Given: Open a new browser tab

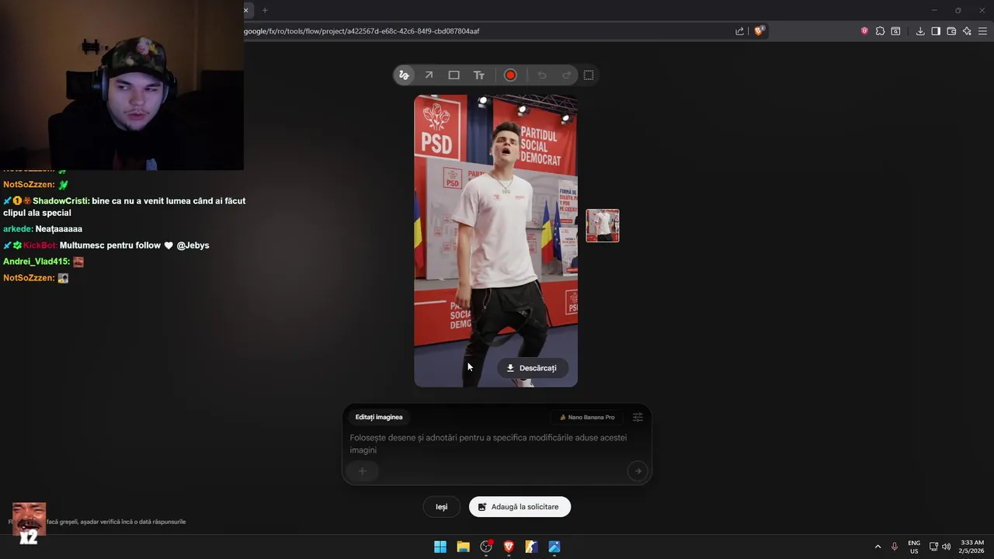Looking at the screenshot, I should (265, 10).
